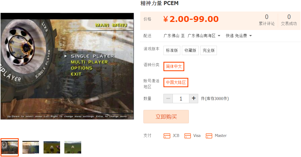Click the Master payment card icon
301x157 pixels.
click(209, 136)
